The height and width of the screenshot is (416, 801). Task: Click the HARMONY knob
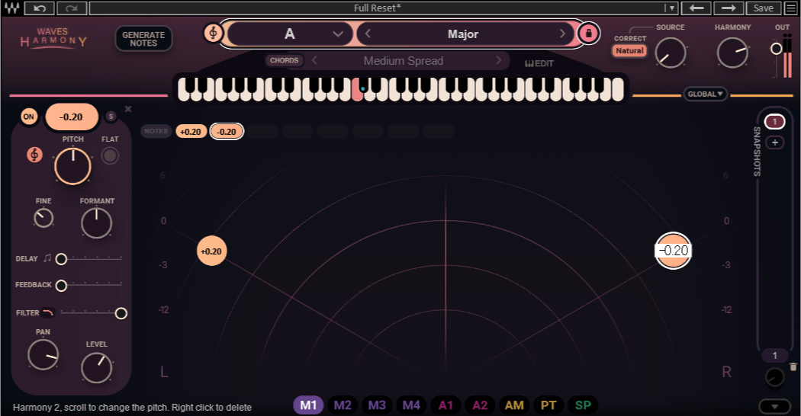pos(732,53)
